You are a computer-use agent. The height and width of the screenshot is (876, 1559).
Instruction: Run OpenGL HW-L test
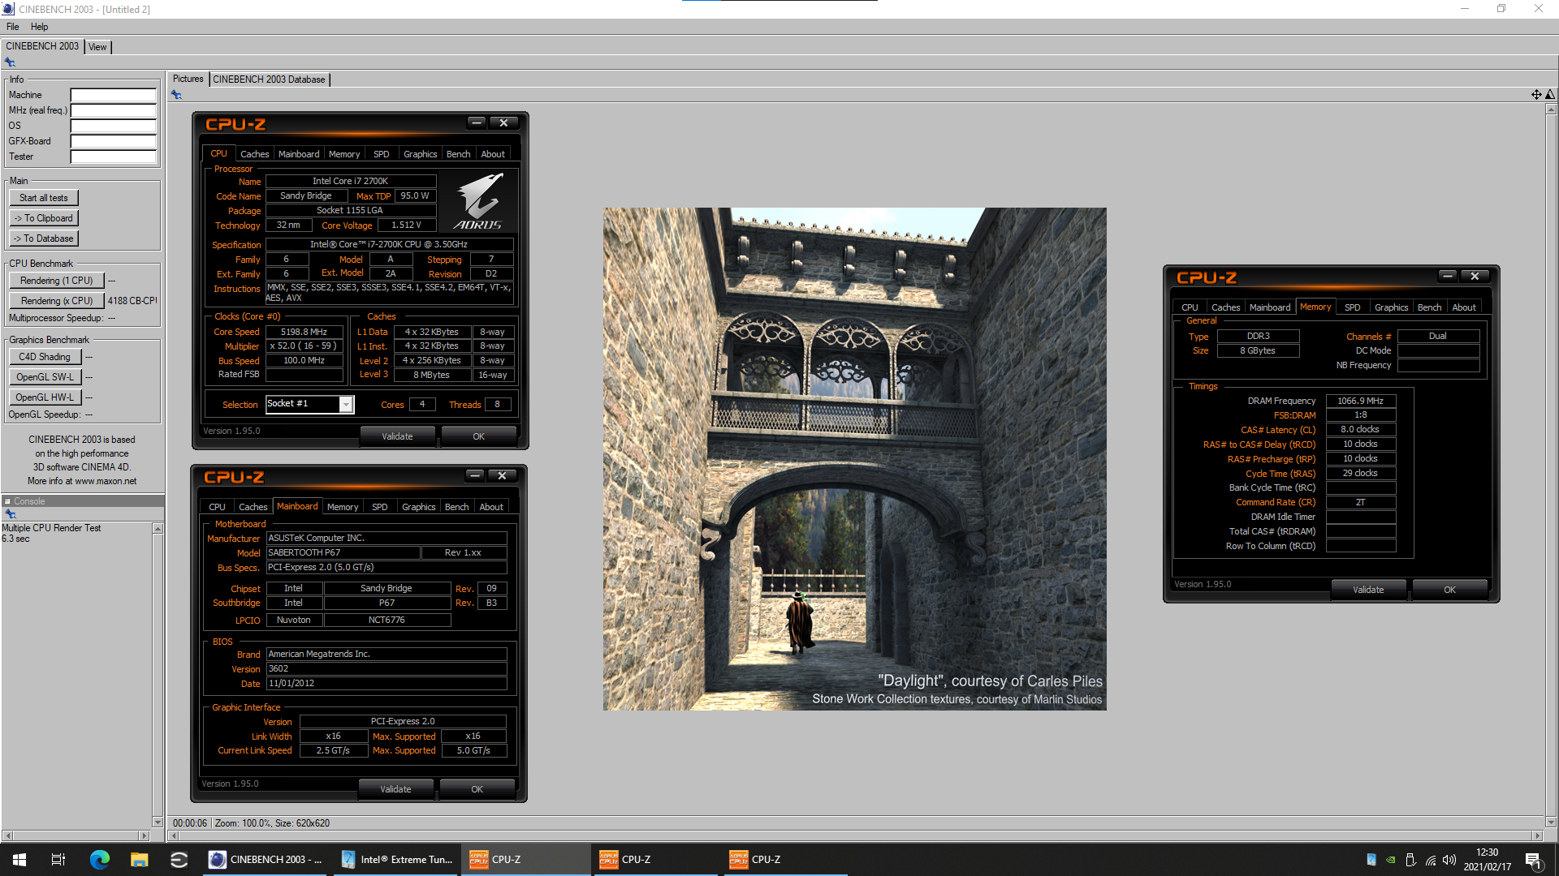45,397
